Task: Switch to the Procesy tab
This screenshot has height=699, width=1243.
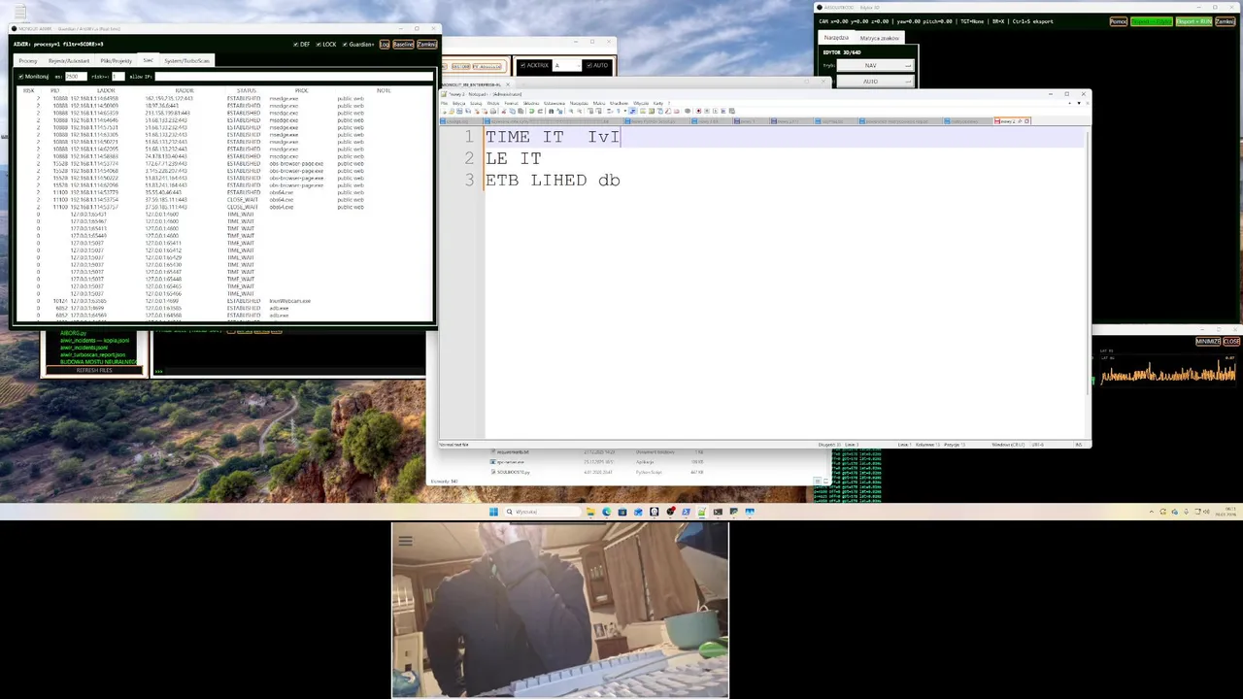Action: [x=28, y=60]
